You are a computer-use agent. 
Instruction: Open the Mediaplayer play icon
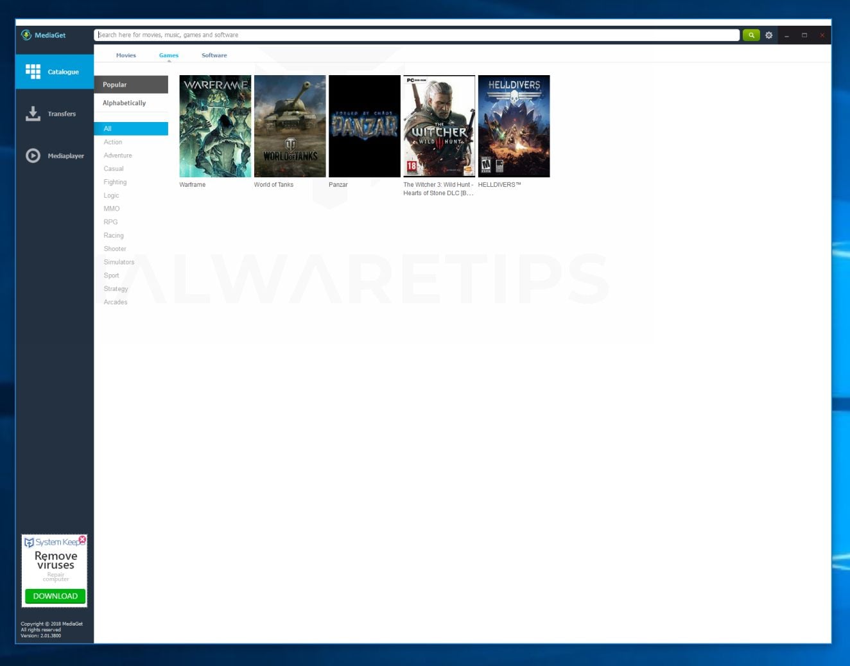click(x=33, y=155)
